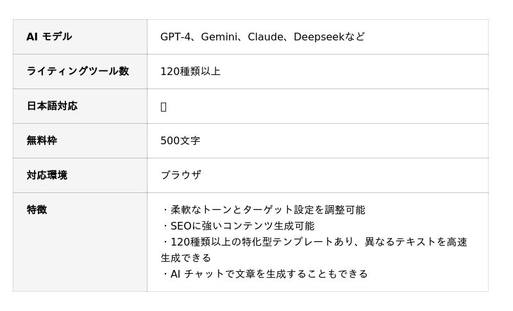Select the 特徴 row label
Viewport: 513px width, 311px height.
point(37,210)
